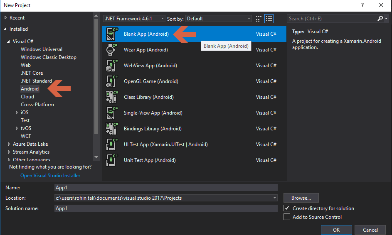This screenshot has width=392, height=235.
Task: Select the UI Test App Xamarin.UITest icon
Action: pos(111,144)
